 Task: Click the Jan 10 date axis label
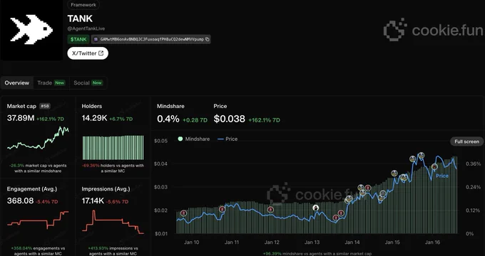191,242
